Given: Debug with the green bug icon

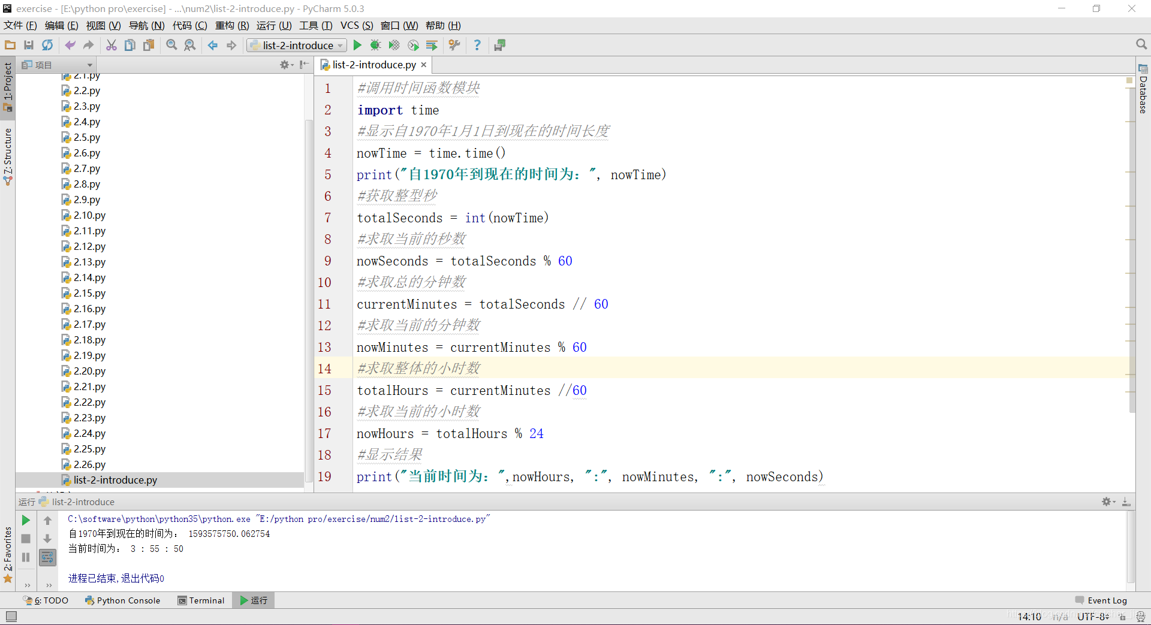Looking at the screenshot, I should click(x=376, y=45).
